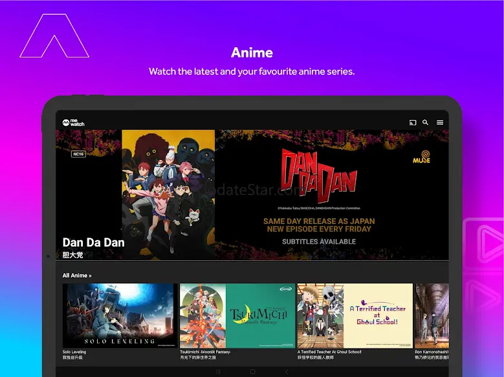The height and width of the screenshot is (377, 504).
Task: Open Tsukimichi Moonlit Fantasy thumbnail
Action: point(237,316)
